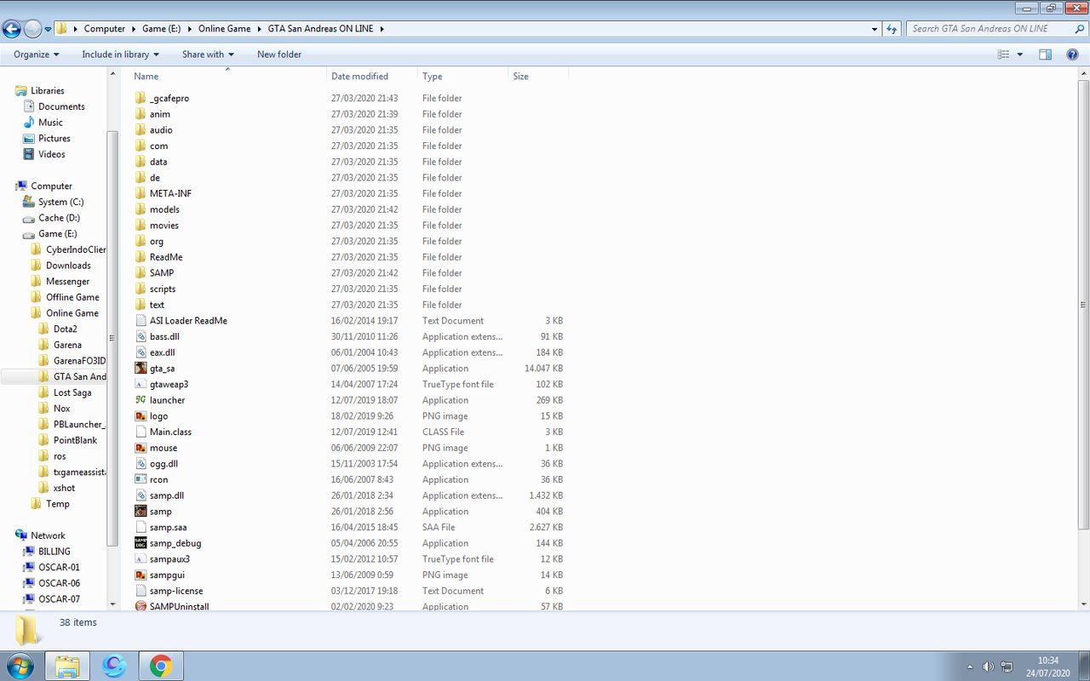Viewport: 1090px width, 681px height.
Task: Click the Videos library icon in sidebar
Action: point(29,155)
